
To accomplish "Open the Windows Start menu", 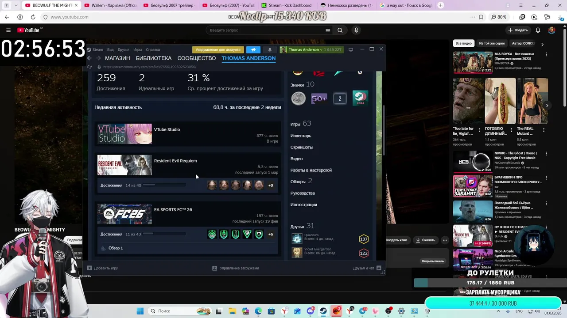I will point(140,311).
